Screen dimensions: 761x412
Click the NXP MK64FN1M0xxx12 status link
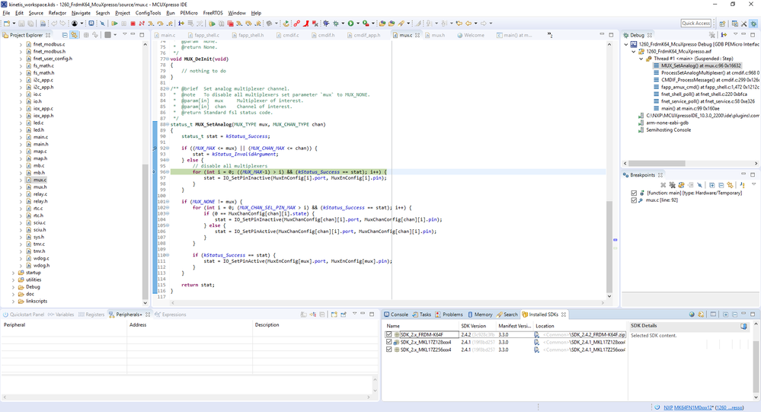686,407
